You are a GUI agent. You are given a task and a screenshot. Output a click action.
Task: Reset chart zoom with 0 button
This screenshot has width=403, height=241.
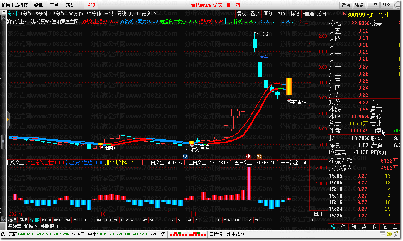click(324, 220)
